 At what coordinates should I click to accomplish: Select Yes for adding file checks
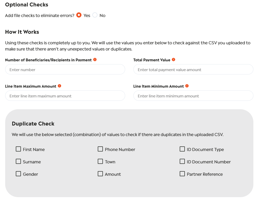[x=79, y=15]
